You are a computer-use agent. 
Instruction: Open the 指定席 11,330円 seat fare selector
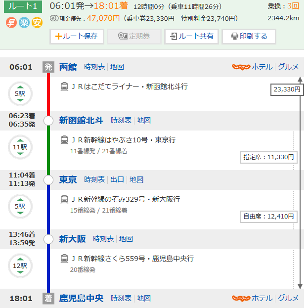pos(268,157)
